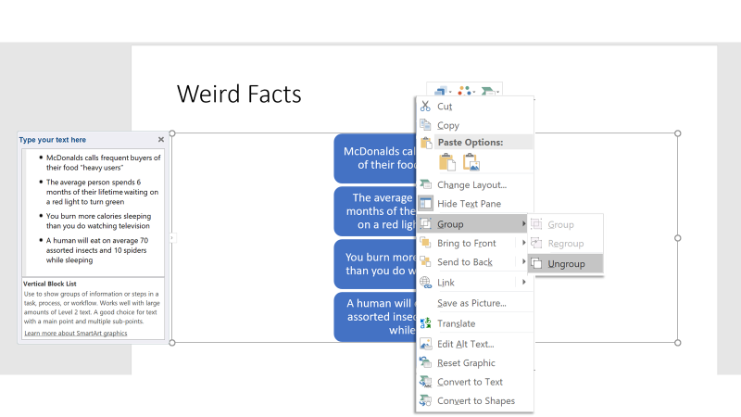
Task: Select 'A human will' blue SmartArt shape
Action: tap(374, 317)
